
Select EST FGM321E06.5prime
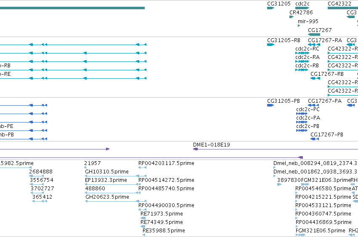pyautogui.click(x=320, y=231)
